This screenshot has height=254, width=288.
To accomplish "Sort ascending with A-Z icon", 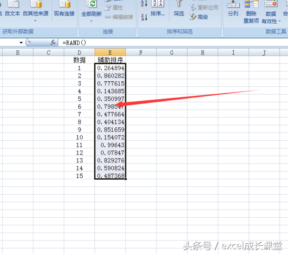I will click(144, 3).
